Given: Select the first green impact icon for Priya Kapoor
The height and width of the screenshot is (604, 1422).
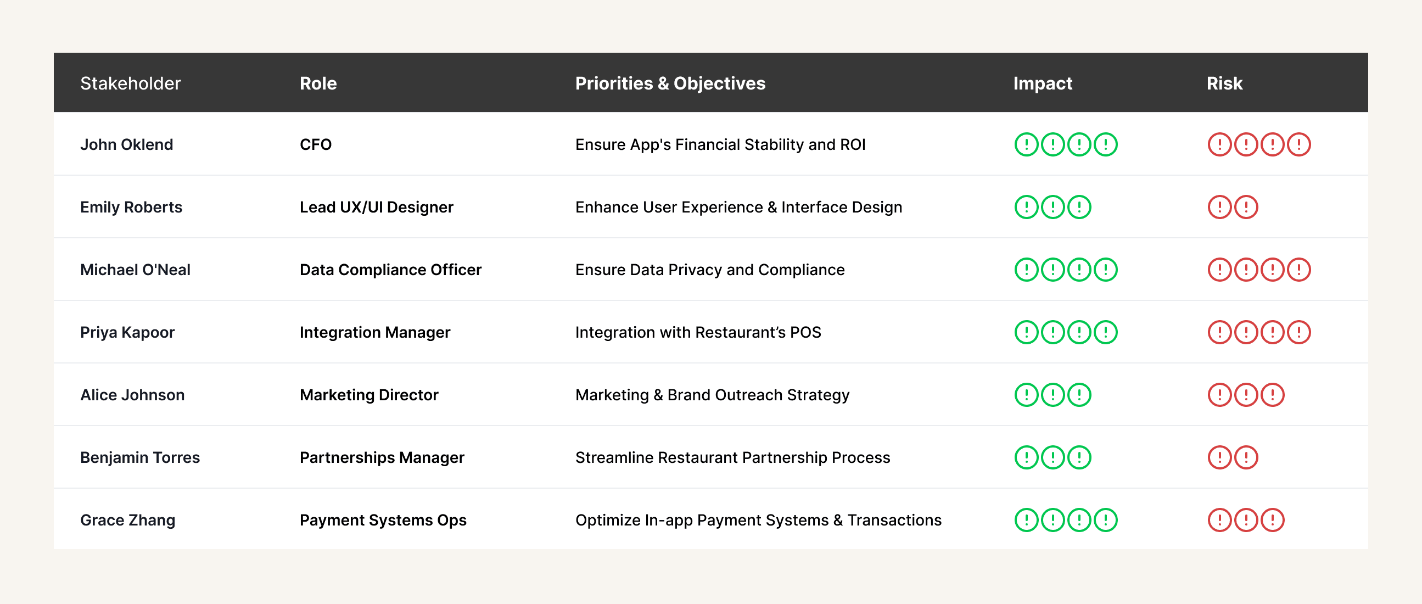Looking at the screenshot, I should tap(1027, 332).
